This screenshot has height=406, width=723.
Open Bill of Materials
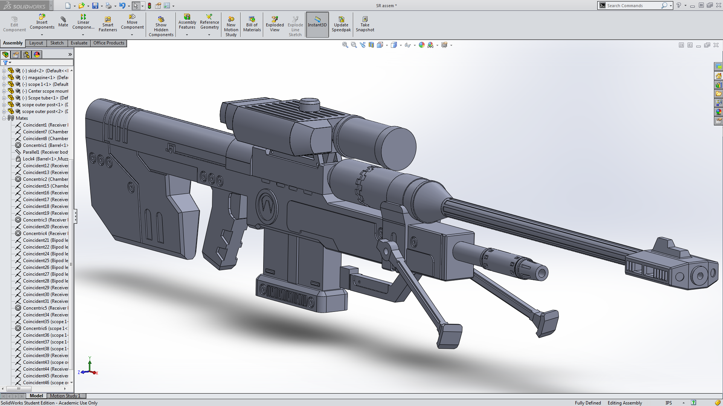pyautogui.click(x=252, y=24)
